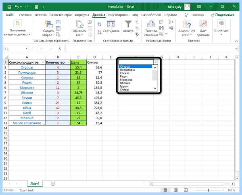The width and height of the screenshot is (242, 195).
Task: Click the Flash Fill icon
Action: tap(161, 22)
